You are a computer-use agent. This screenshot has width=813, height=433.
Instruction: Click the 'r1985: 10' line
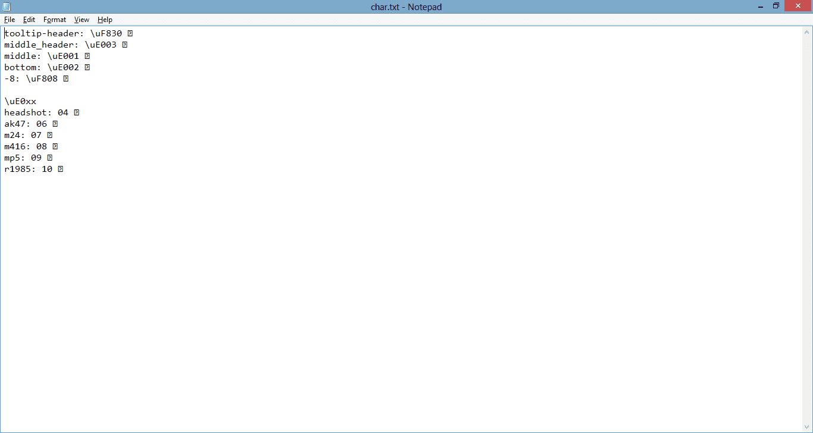click(x=34, y=169)
